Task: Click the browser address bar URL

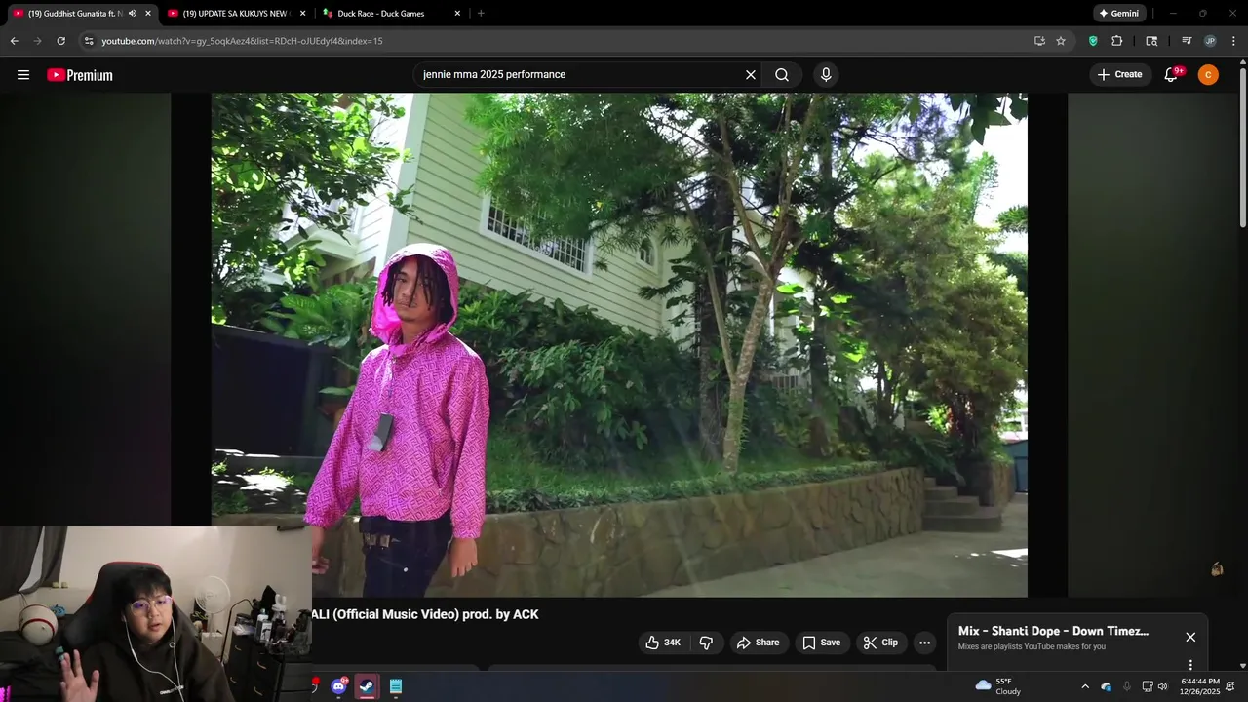Action: [242, 41]
